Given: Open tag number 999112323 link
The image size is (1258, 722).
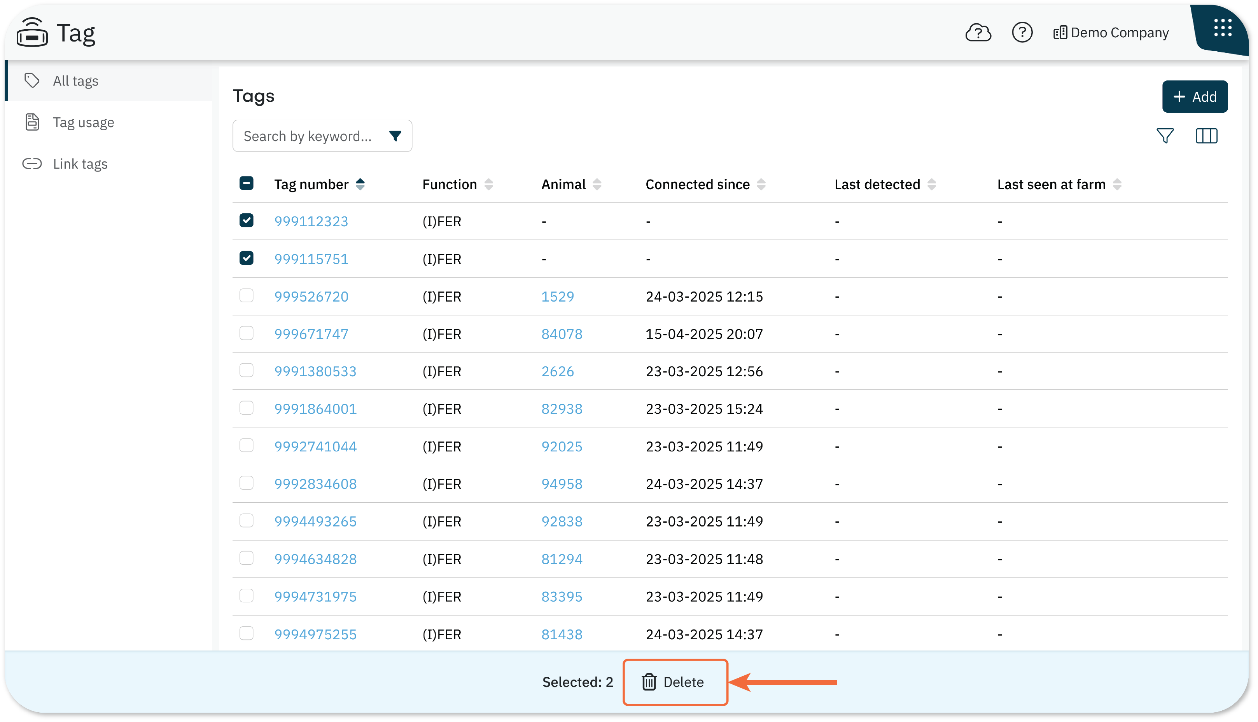Looking at the screenshot, I should click(311, 221).
